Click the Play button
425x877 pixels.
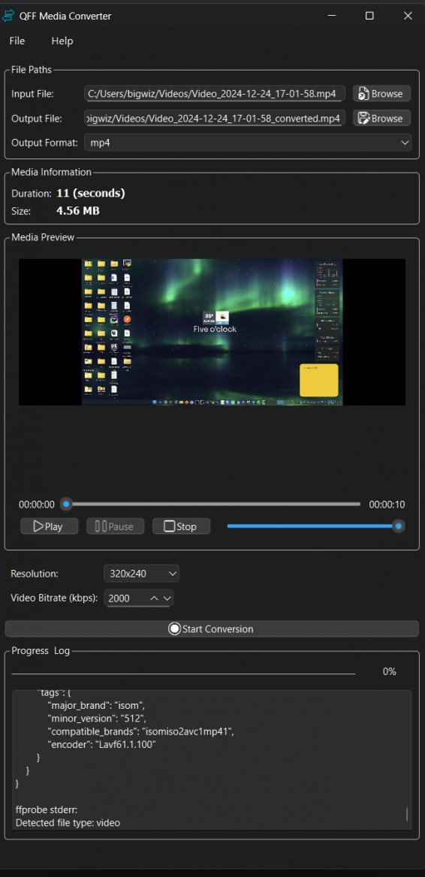coord(50,526)
